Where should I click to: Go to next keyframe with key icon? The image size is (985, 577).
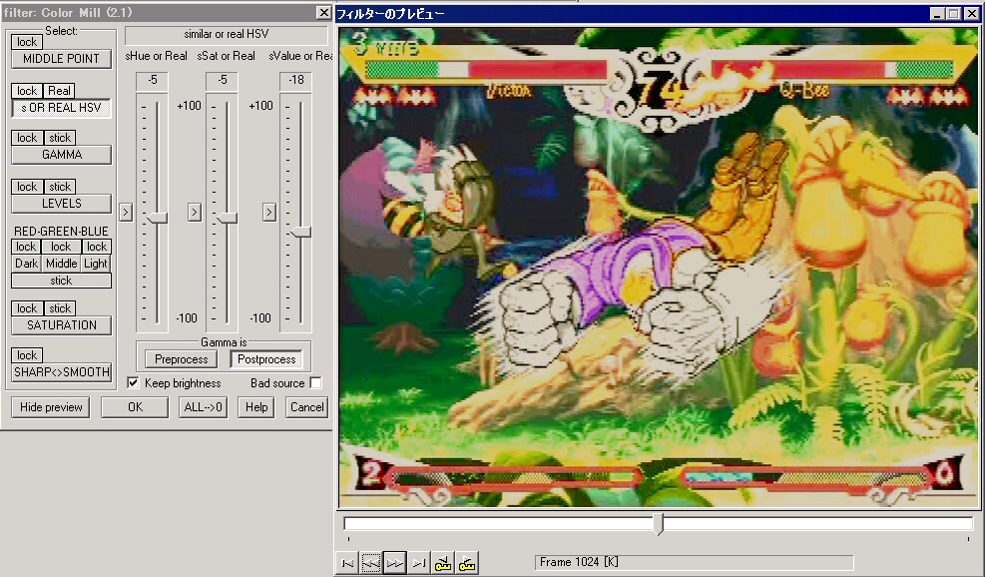coord(467,563)
